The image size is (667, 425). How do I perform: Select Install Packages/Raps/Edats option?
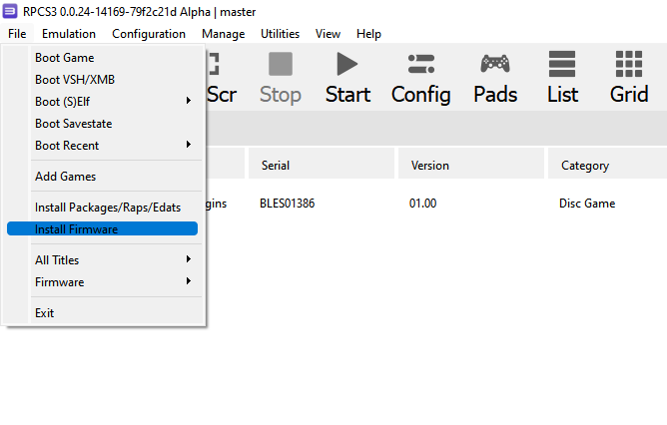pyautogui.click(x=108, y=208)
